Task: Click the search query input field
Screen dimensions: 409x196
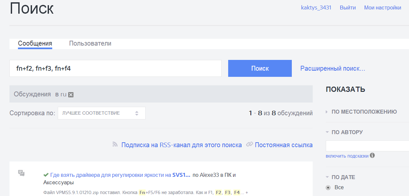Action: (x=115, y=68)
